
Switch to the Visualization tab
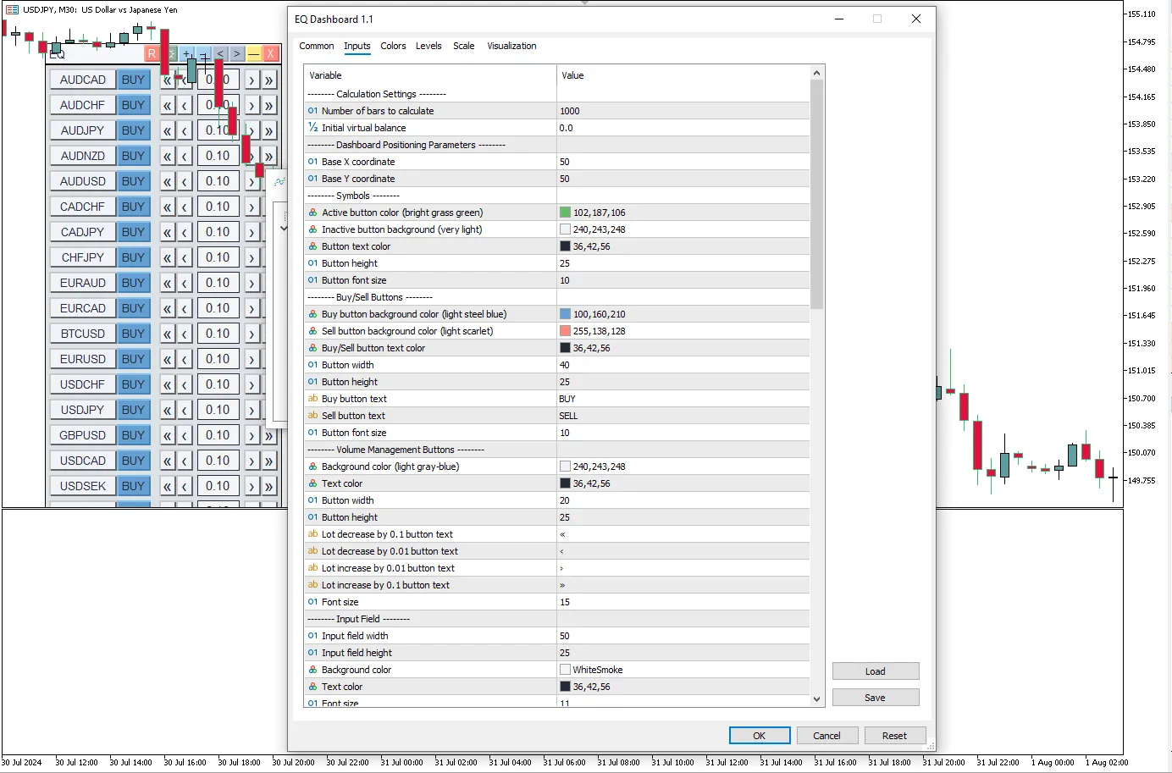[x=511, y=46]
